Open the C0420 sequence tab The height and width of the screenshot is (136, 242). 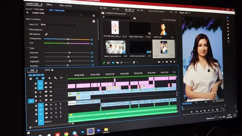[47, 70]
